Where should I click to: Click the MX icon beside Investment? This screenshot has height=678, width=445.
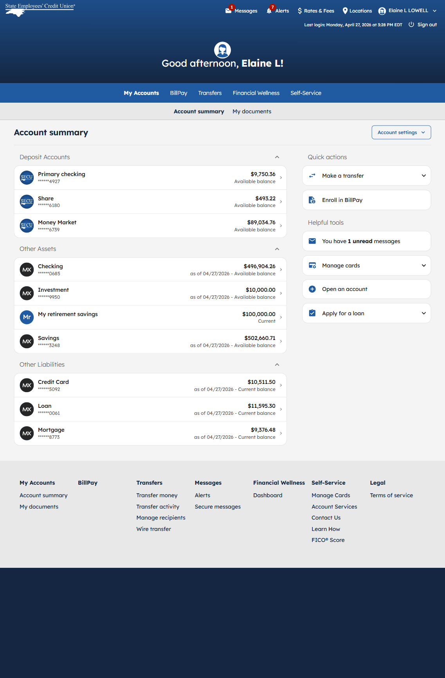pos(27,293)
